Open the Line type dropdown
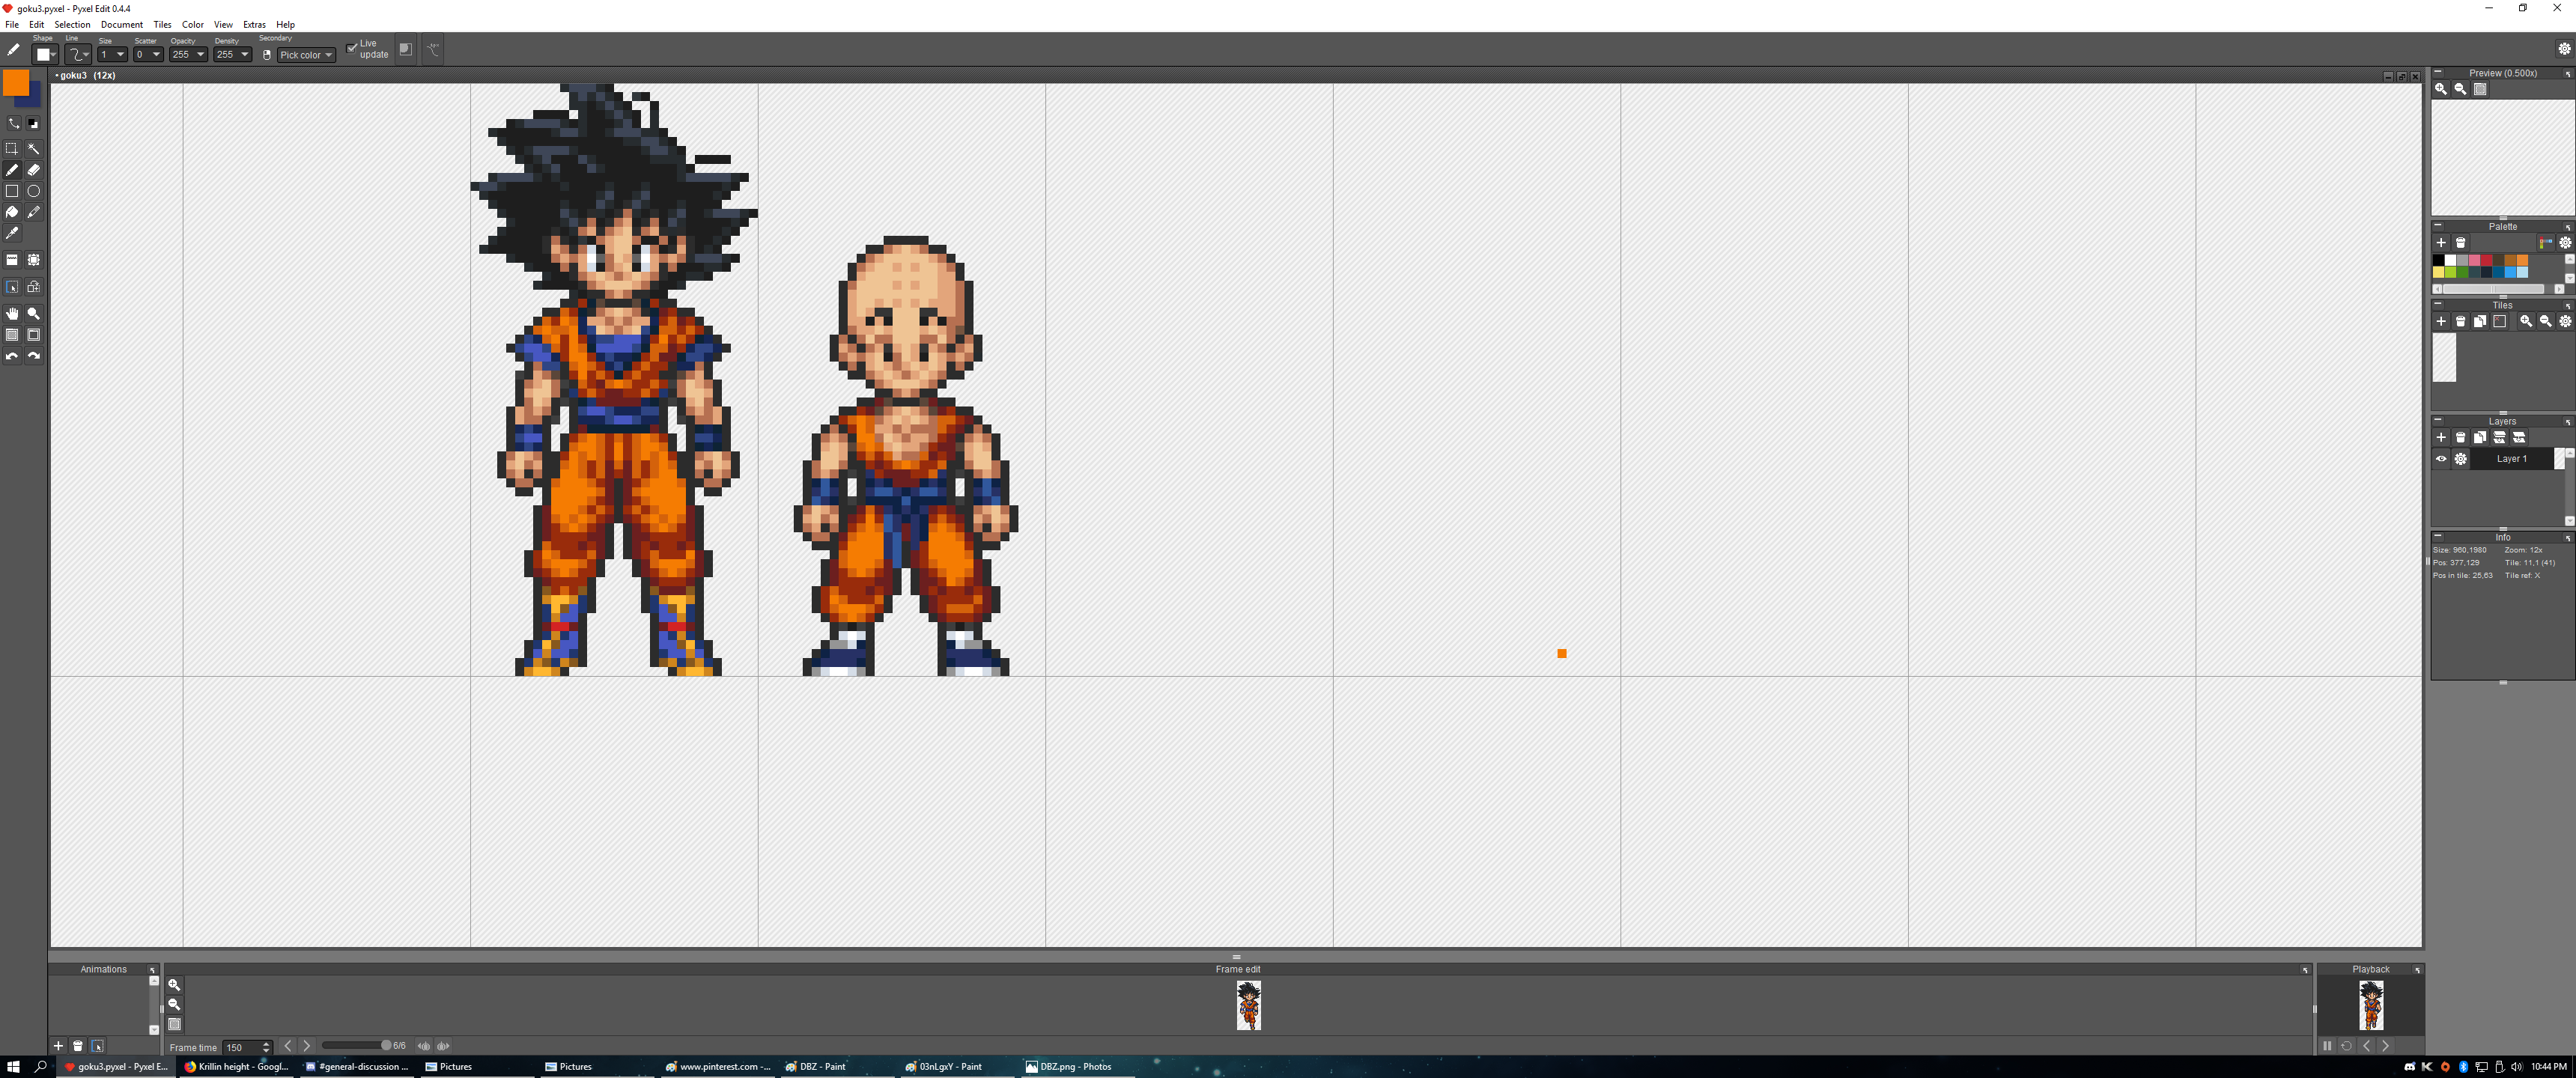The width and height of the screenshot is (2576, 1078). pyautogui.click(x=78, y=54)
